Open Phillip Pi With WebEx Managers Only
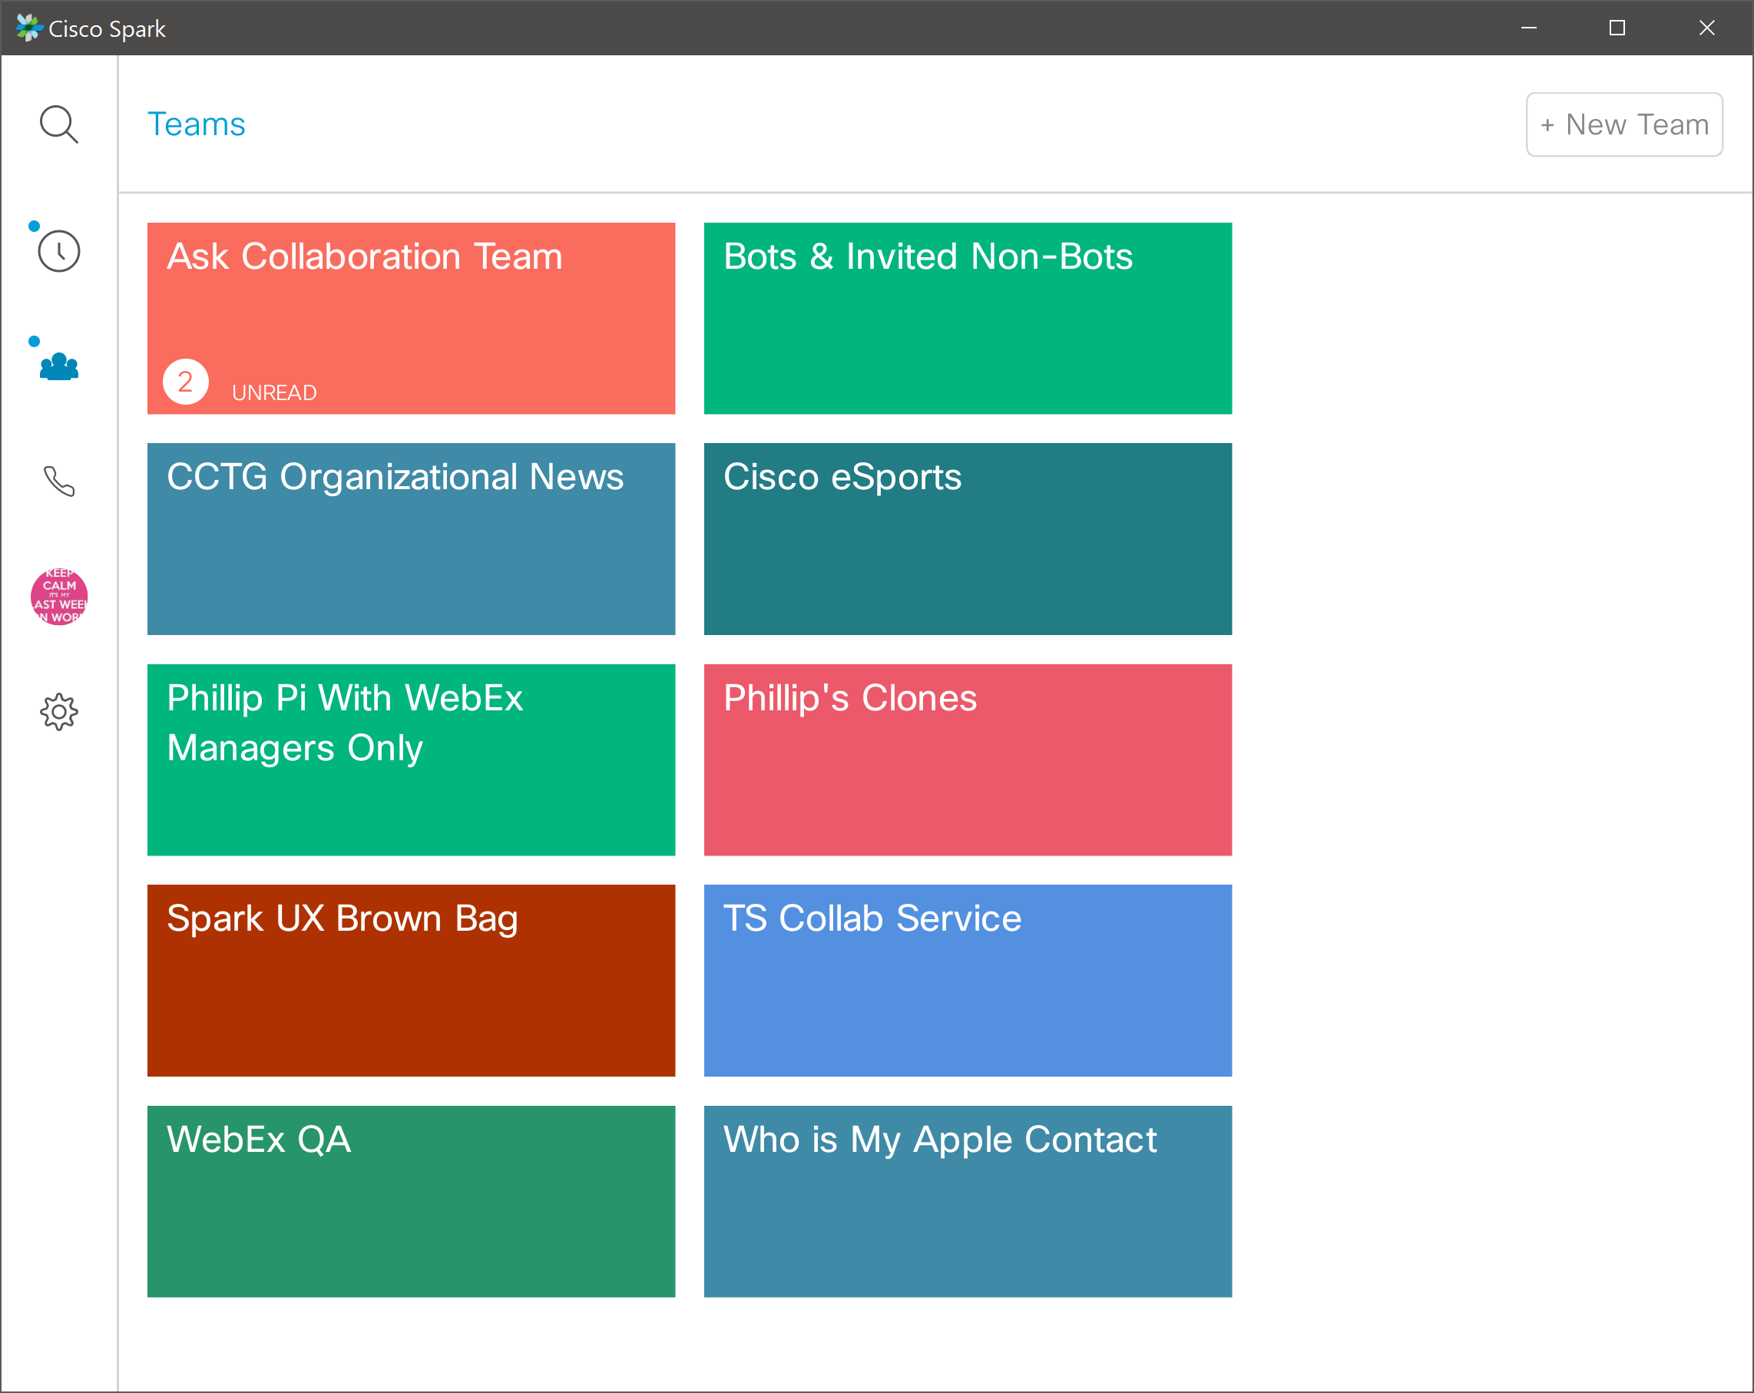 point(411,759)
